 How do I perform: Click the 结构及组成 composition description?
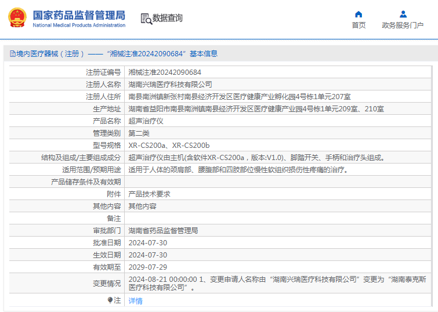[x=258, y=158]
